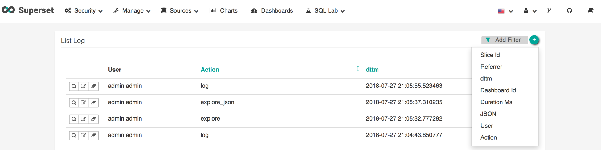This screenshot has width=601, height=150.
Task: Open the documentation book icon
Action: (x=591, y=11)
